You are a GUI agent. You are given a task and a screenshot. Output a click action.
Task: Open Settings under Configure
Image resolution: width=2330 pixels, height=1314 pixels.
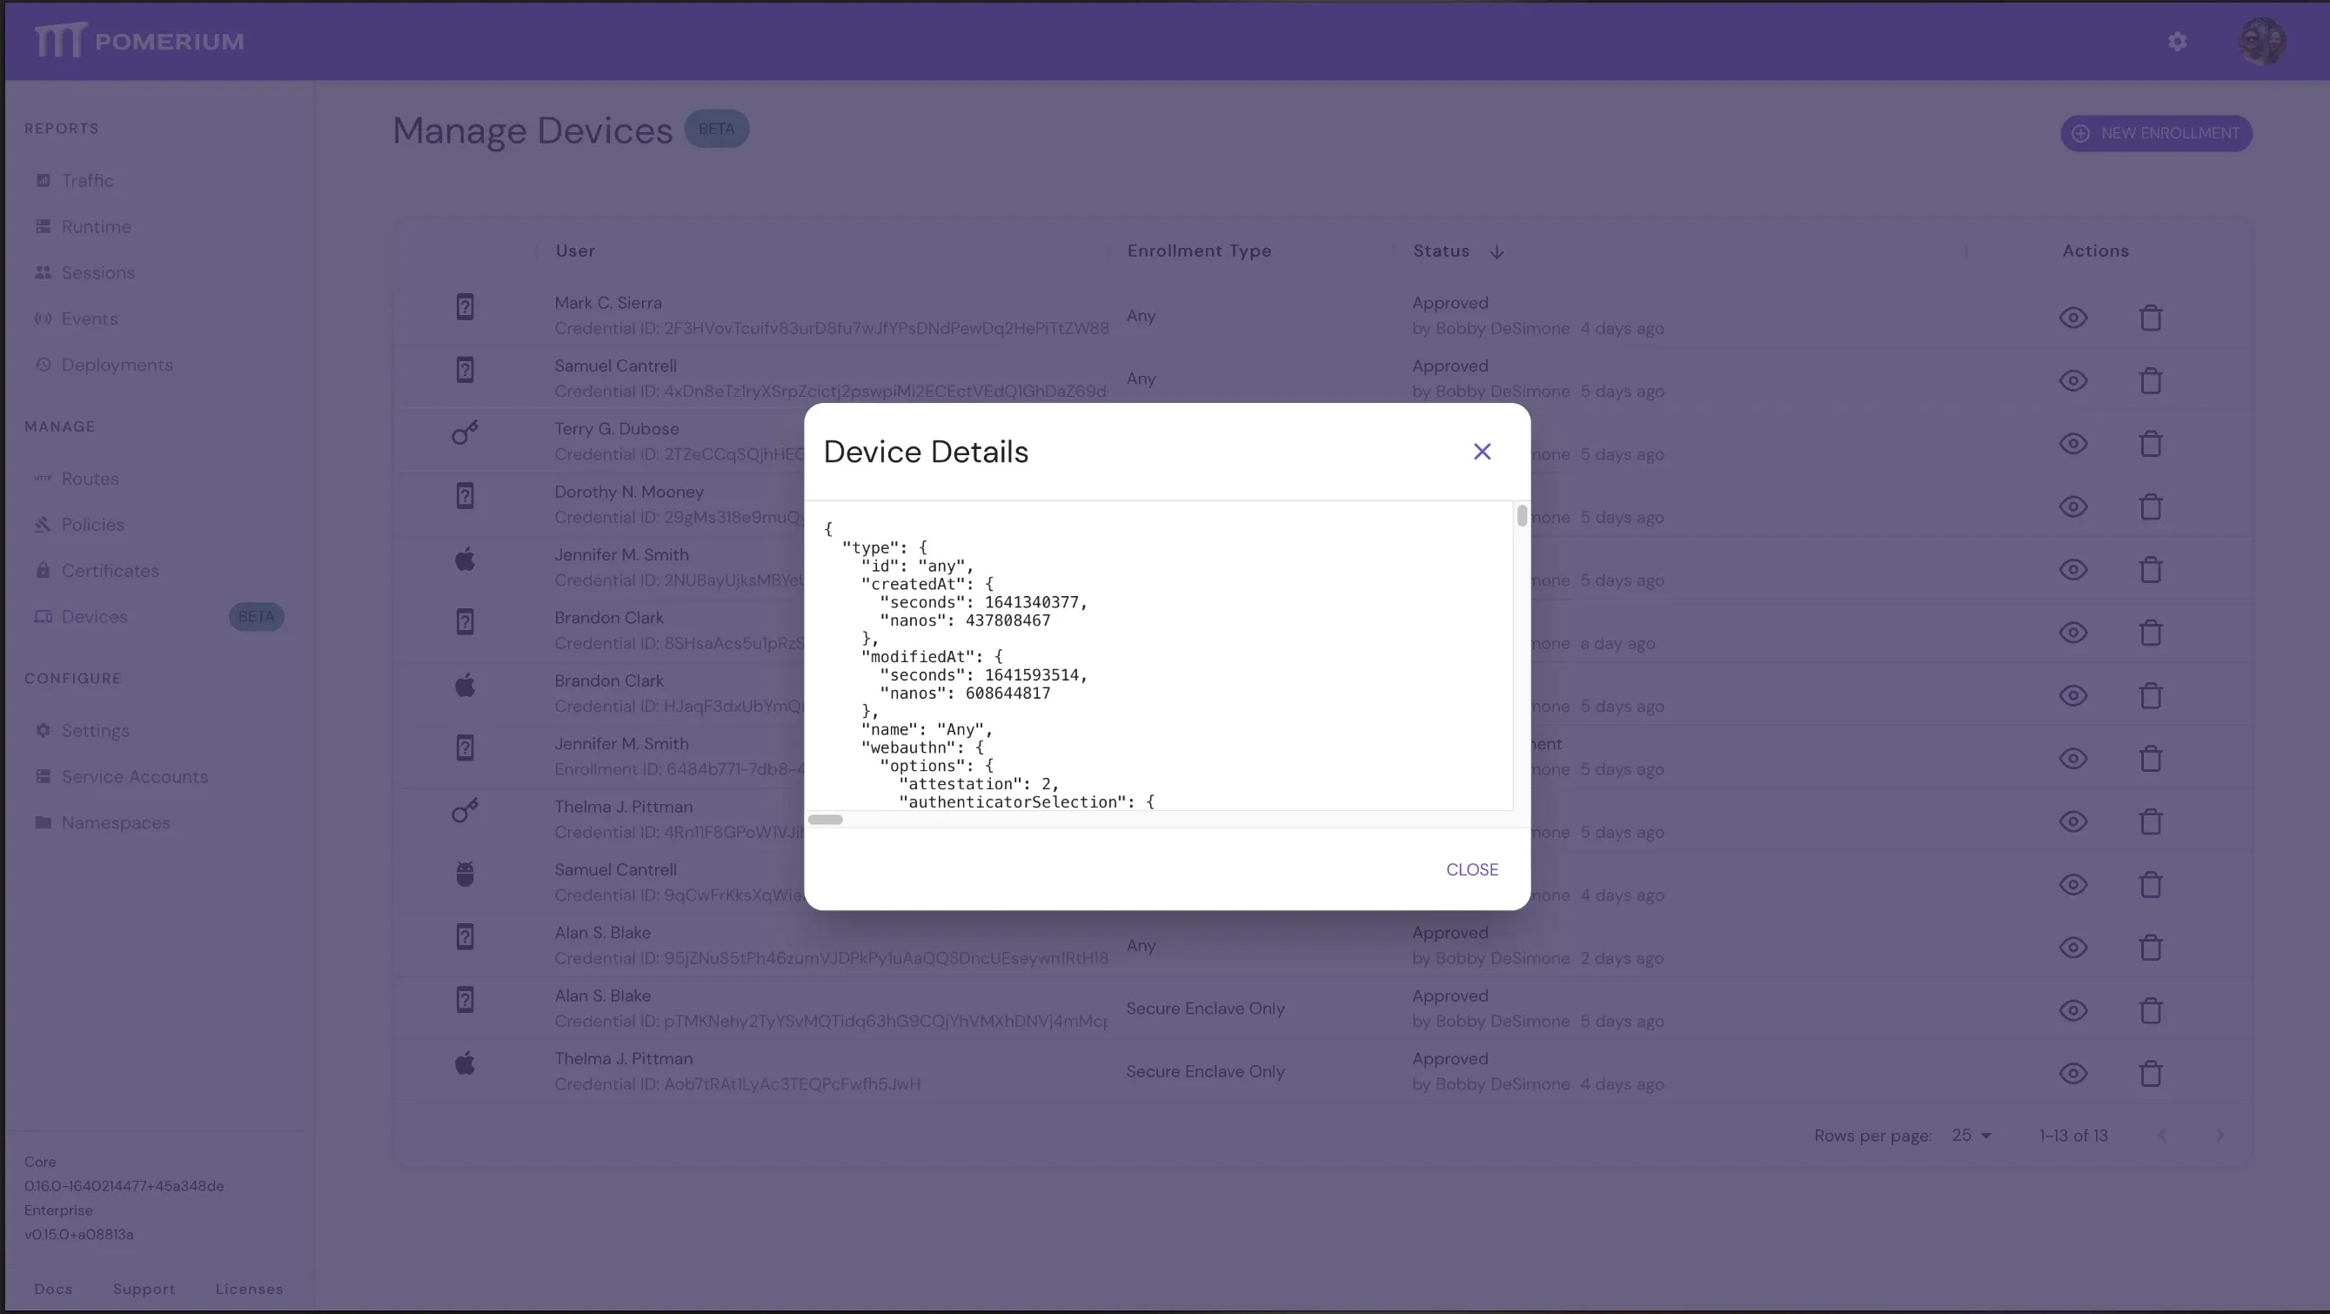point(95,731)
